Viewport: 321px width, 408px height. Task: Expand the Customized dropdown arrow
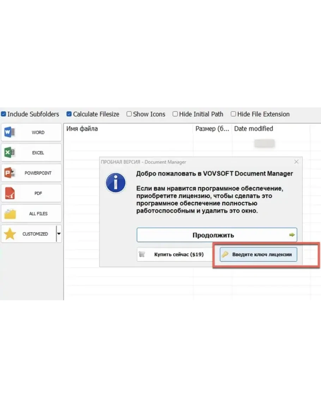point(59,234)
